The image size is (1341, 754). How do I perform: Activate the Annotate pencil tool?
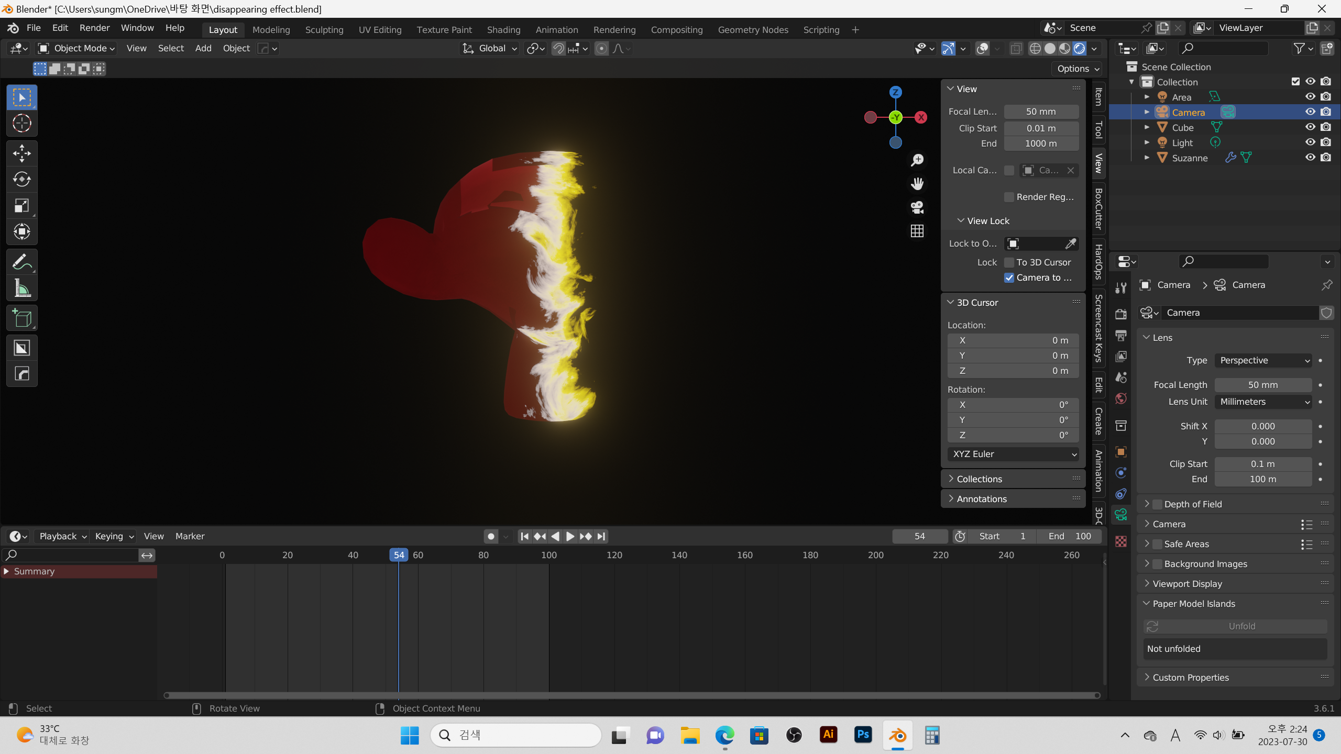pyautogui.click(x=21, y=262)
